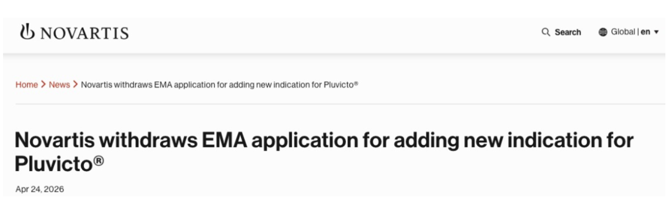Click the chevron after News breadcrumb
Screen dimensions: 672x216
pos(75,85)
